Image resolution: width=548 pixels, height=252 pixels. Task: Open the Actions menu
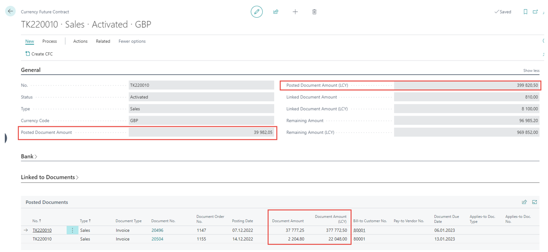pyautogui.click(x=80, y=41)
